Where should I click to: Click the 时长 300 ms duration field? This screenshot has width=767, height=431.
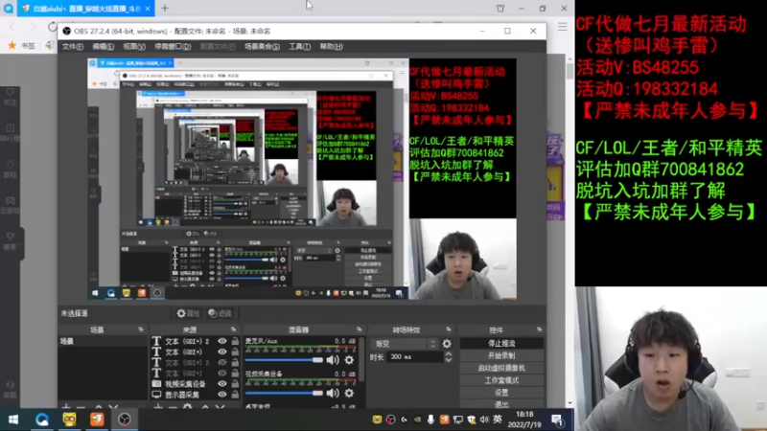(415, 357)
